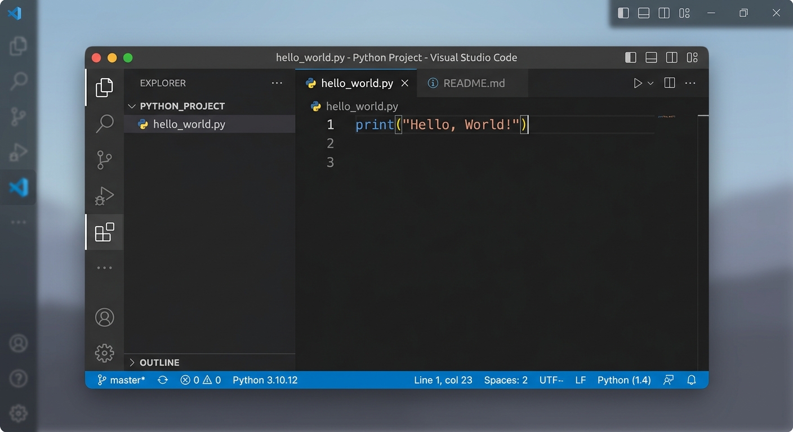Customize layout icon in title bar
The height and width of the screenshot is (432, 793).
coord(692,57)
